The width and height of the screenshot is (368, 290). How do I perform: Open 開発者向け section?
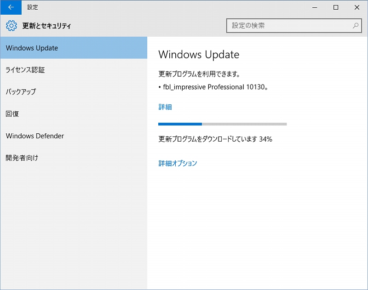(x=74, y=158)
